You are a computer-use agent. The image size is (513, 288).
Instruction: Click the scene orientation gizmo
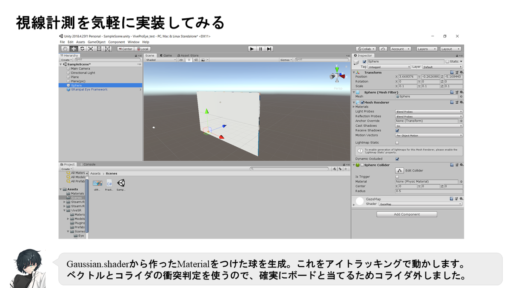[x=337, y=76]
